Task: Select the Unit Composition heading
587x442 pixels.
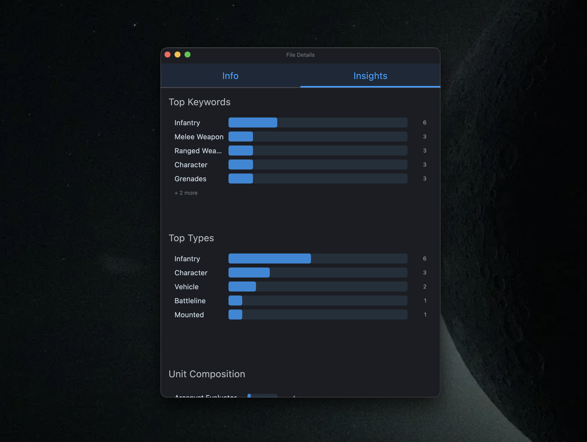Action: 207,374
